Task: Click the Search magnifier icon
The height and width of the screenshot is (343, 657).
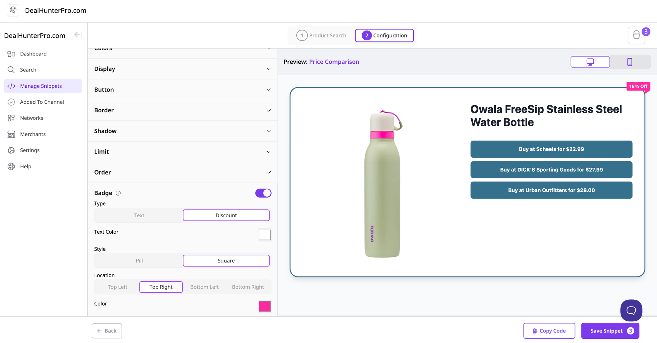Action: pos(11,70)
